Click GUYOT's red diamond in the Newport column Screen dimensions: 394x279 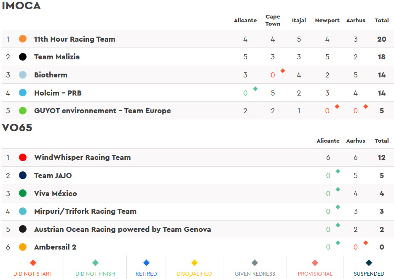pos(337,106)
